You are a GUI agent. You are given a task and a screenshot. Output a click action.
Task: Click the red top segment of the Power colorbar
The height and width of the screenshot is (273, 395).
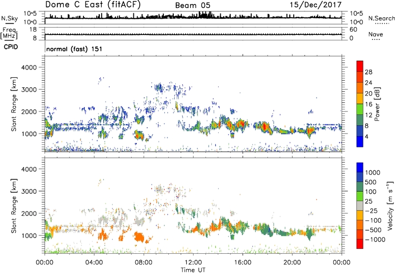[360, 66]
